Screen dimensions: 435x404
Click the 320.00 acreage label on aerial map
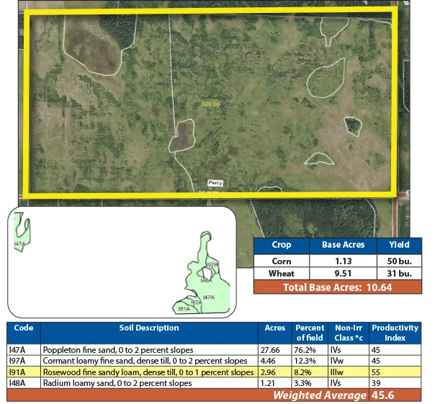coord(211,104)
